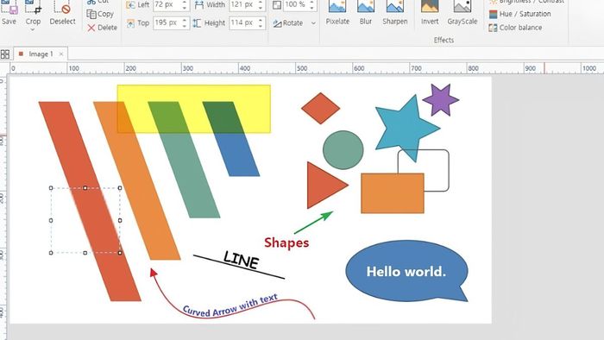Viewport: 604px width, 340px height.
Task: Click the 100 % scale field
Action: pos(296,5)
